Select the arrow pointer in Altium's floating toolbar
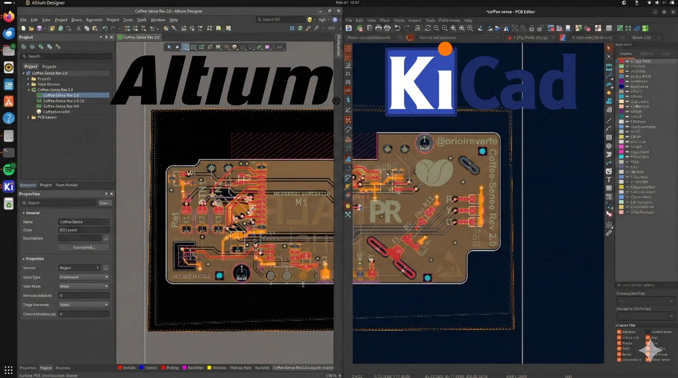This screenshot has width=678, height=378. [169, 47]
